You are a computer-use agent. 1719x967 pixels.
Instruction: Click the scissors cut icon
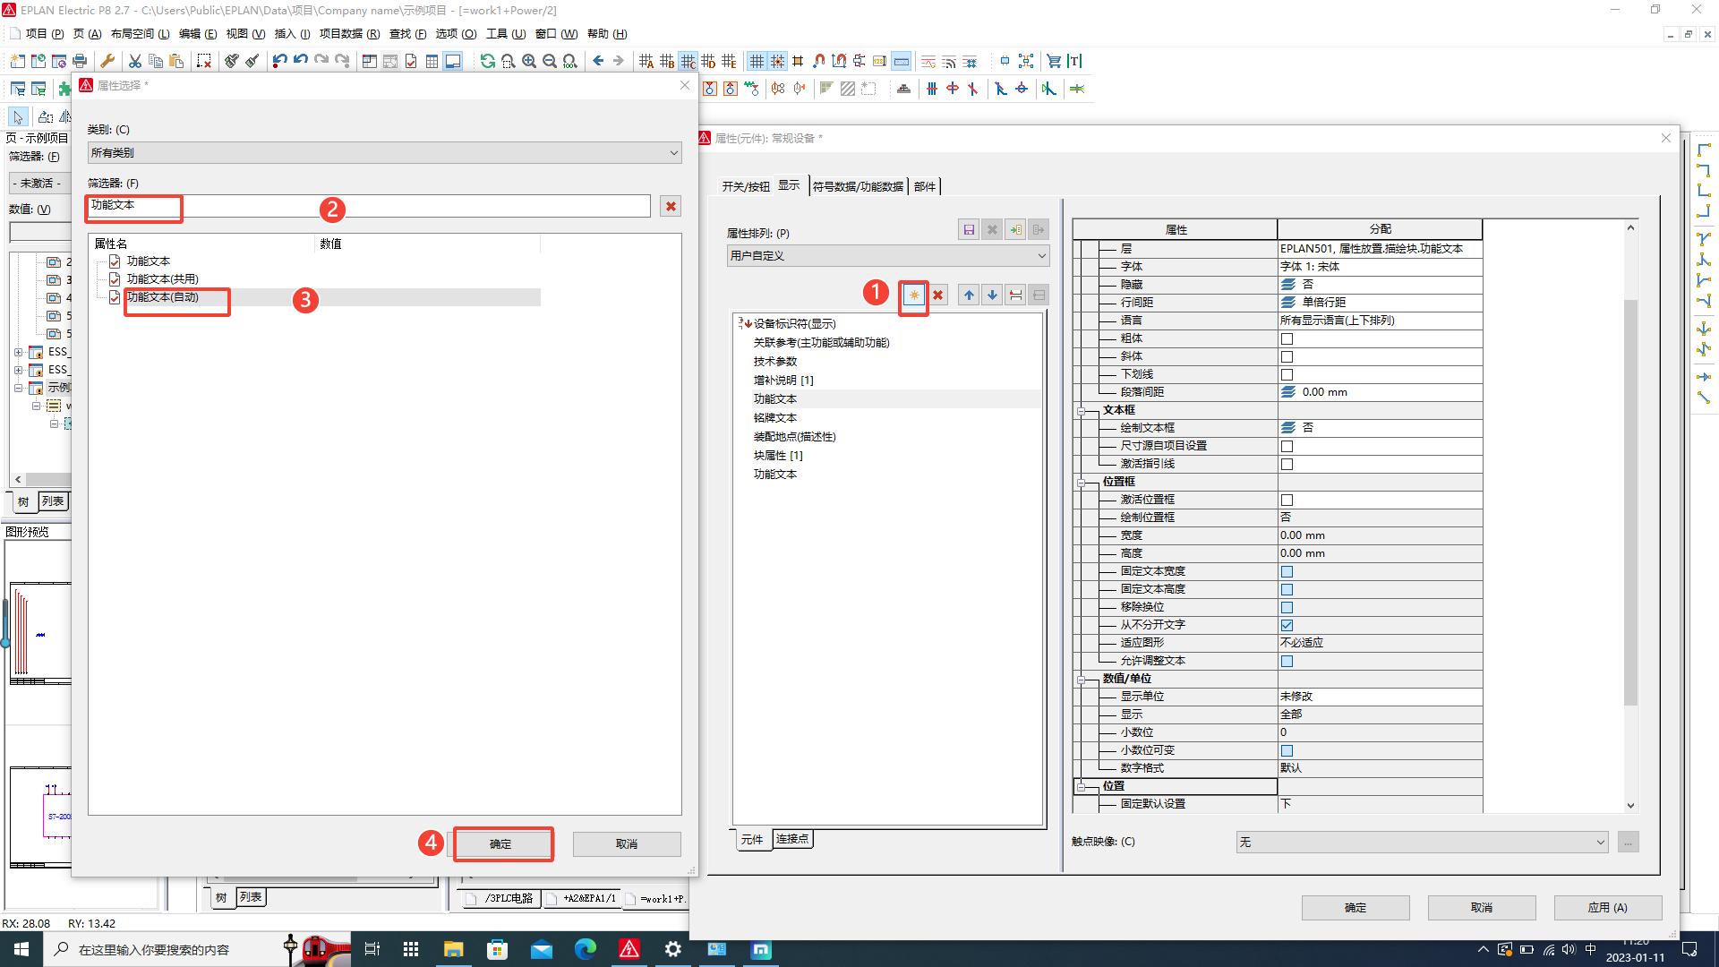(134, 61)
